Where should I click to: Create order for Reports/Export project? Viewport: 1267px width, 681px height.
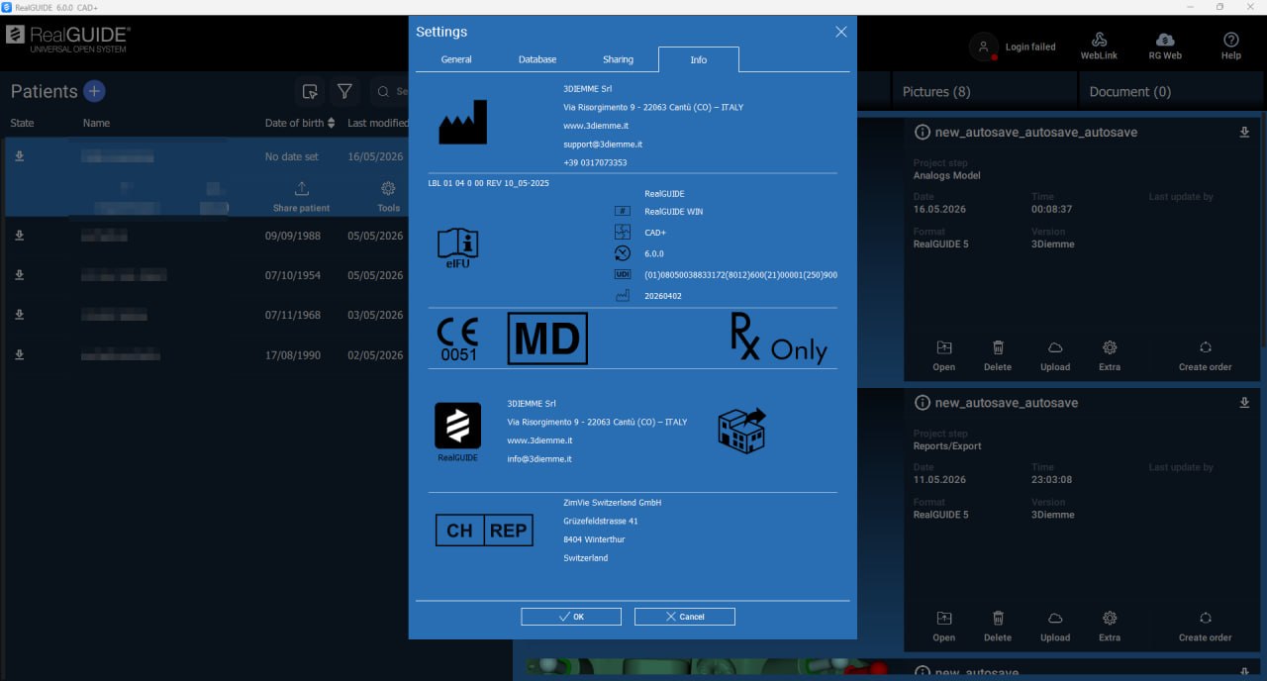(x=1206, y=628)
